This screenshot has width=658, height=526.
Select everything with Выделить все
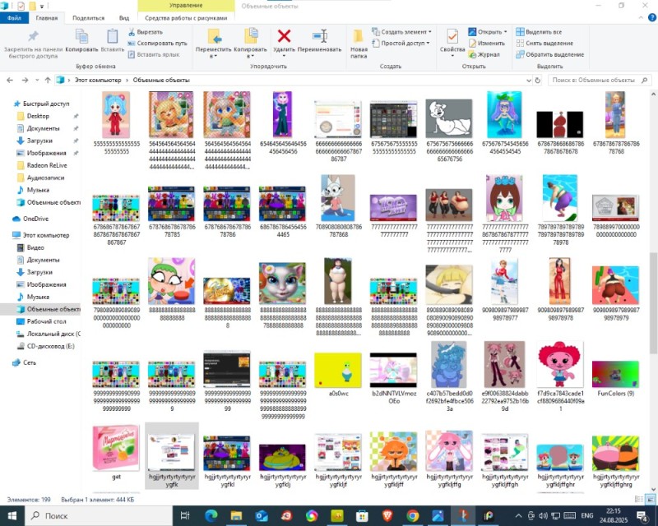539,32
